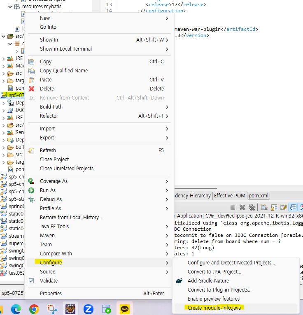This screenshot has width=303, height=315.
Task: Toggle the Validate checkbox menu item
Action: tap(31, 281)
